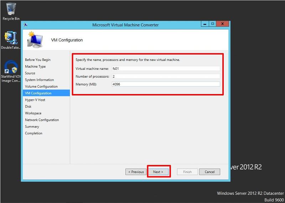
Task: Jump to Disk step
Action: pyautogui.click(x=28, y=106)
